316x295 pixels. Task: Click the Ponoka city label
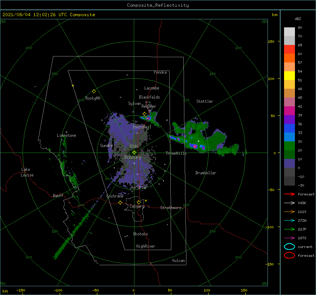click(160, 72)
